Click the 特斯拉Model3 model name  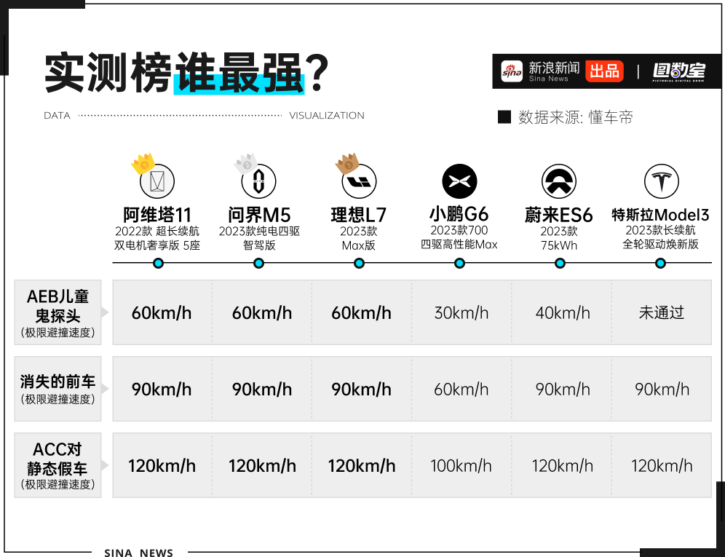coord(660,215)
